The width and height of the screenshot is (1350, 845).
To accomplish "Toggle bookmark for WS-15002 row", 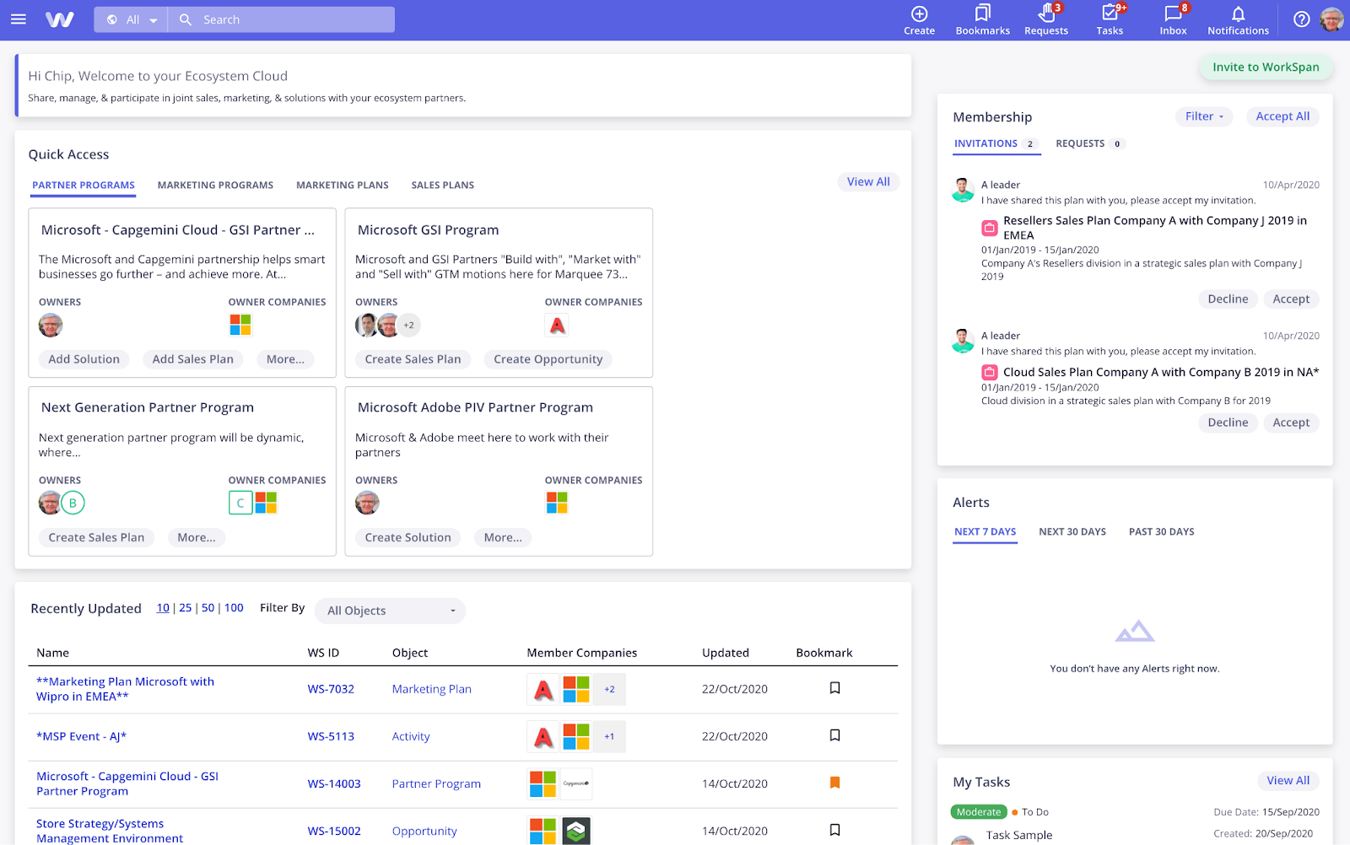I will tap(834, 830).
